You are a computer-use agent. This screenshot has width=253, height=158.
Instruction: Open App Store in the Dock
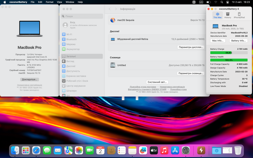pos(175,150)
